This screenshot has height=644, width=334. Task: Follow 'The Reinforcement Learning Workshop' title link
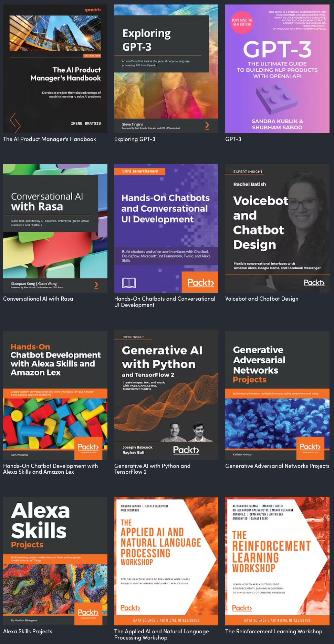pos(274,631)
